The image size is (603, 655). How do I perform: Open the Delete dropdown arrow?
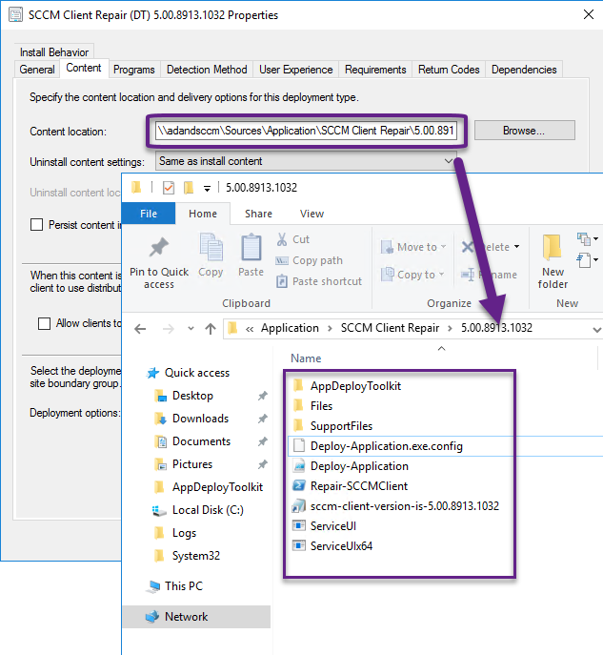tap(517, 247)
